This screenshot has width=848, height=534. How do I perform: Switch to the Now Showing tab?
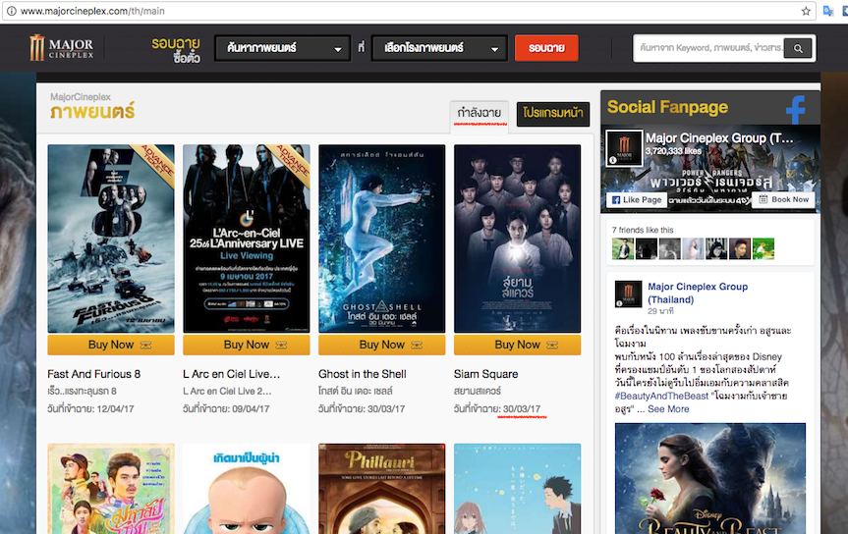point(480,113)
